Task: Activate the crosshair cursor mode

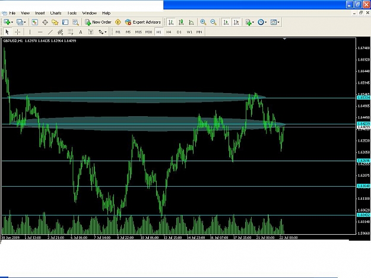Action: 17,32
